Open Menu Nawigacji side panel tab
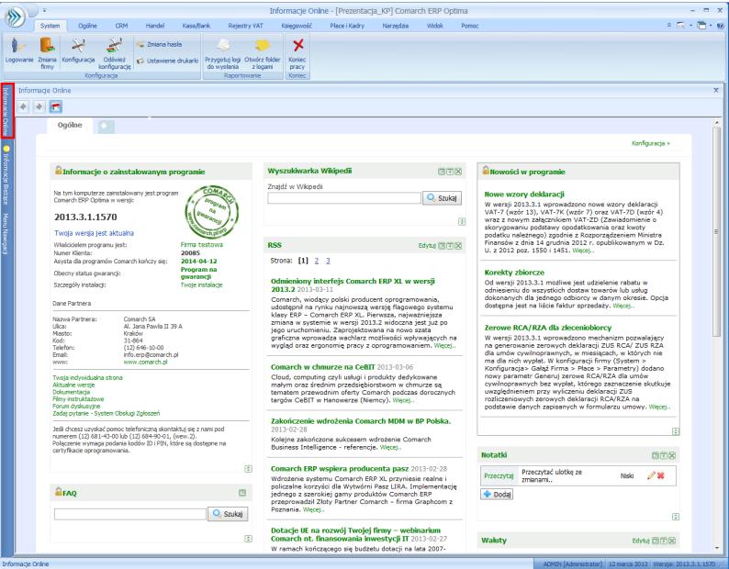Viewport: 729px width, 569px height. pyautogui.click(x=6, y=234)
